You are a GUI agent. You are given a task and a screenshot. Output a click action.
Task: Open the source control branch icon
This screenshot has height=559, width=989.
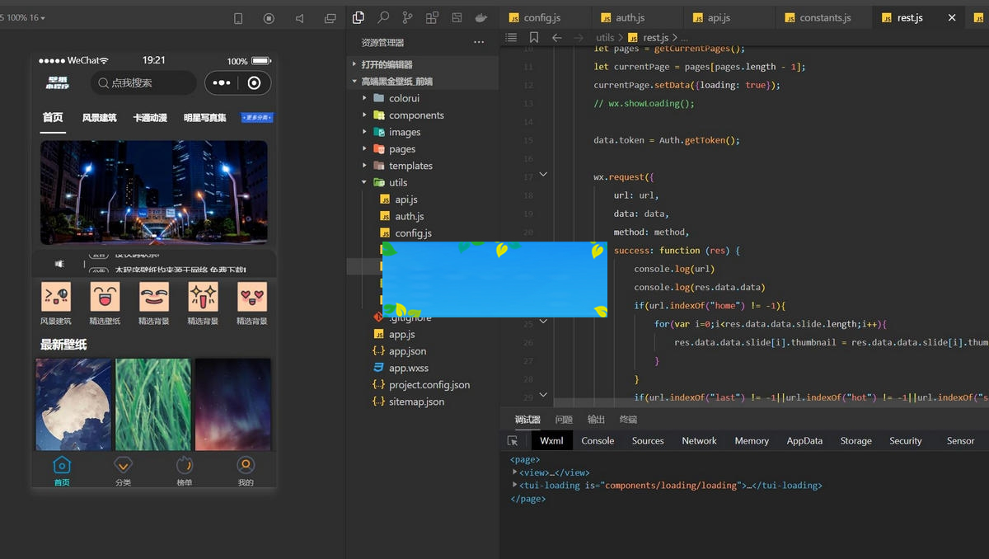point(407,17)
